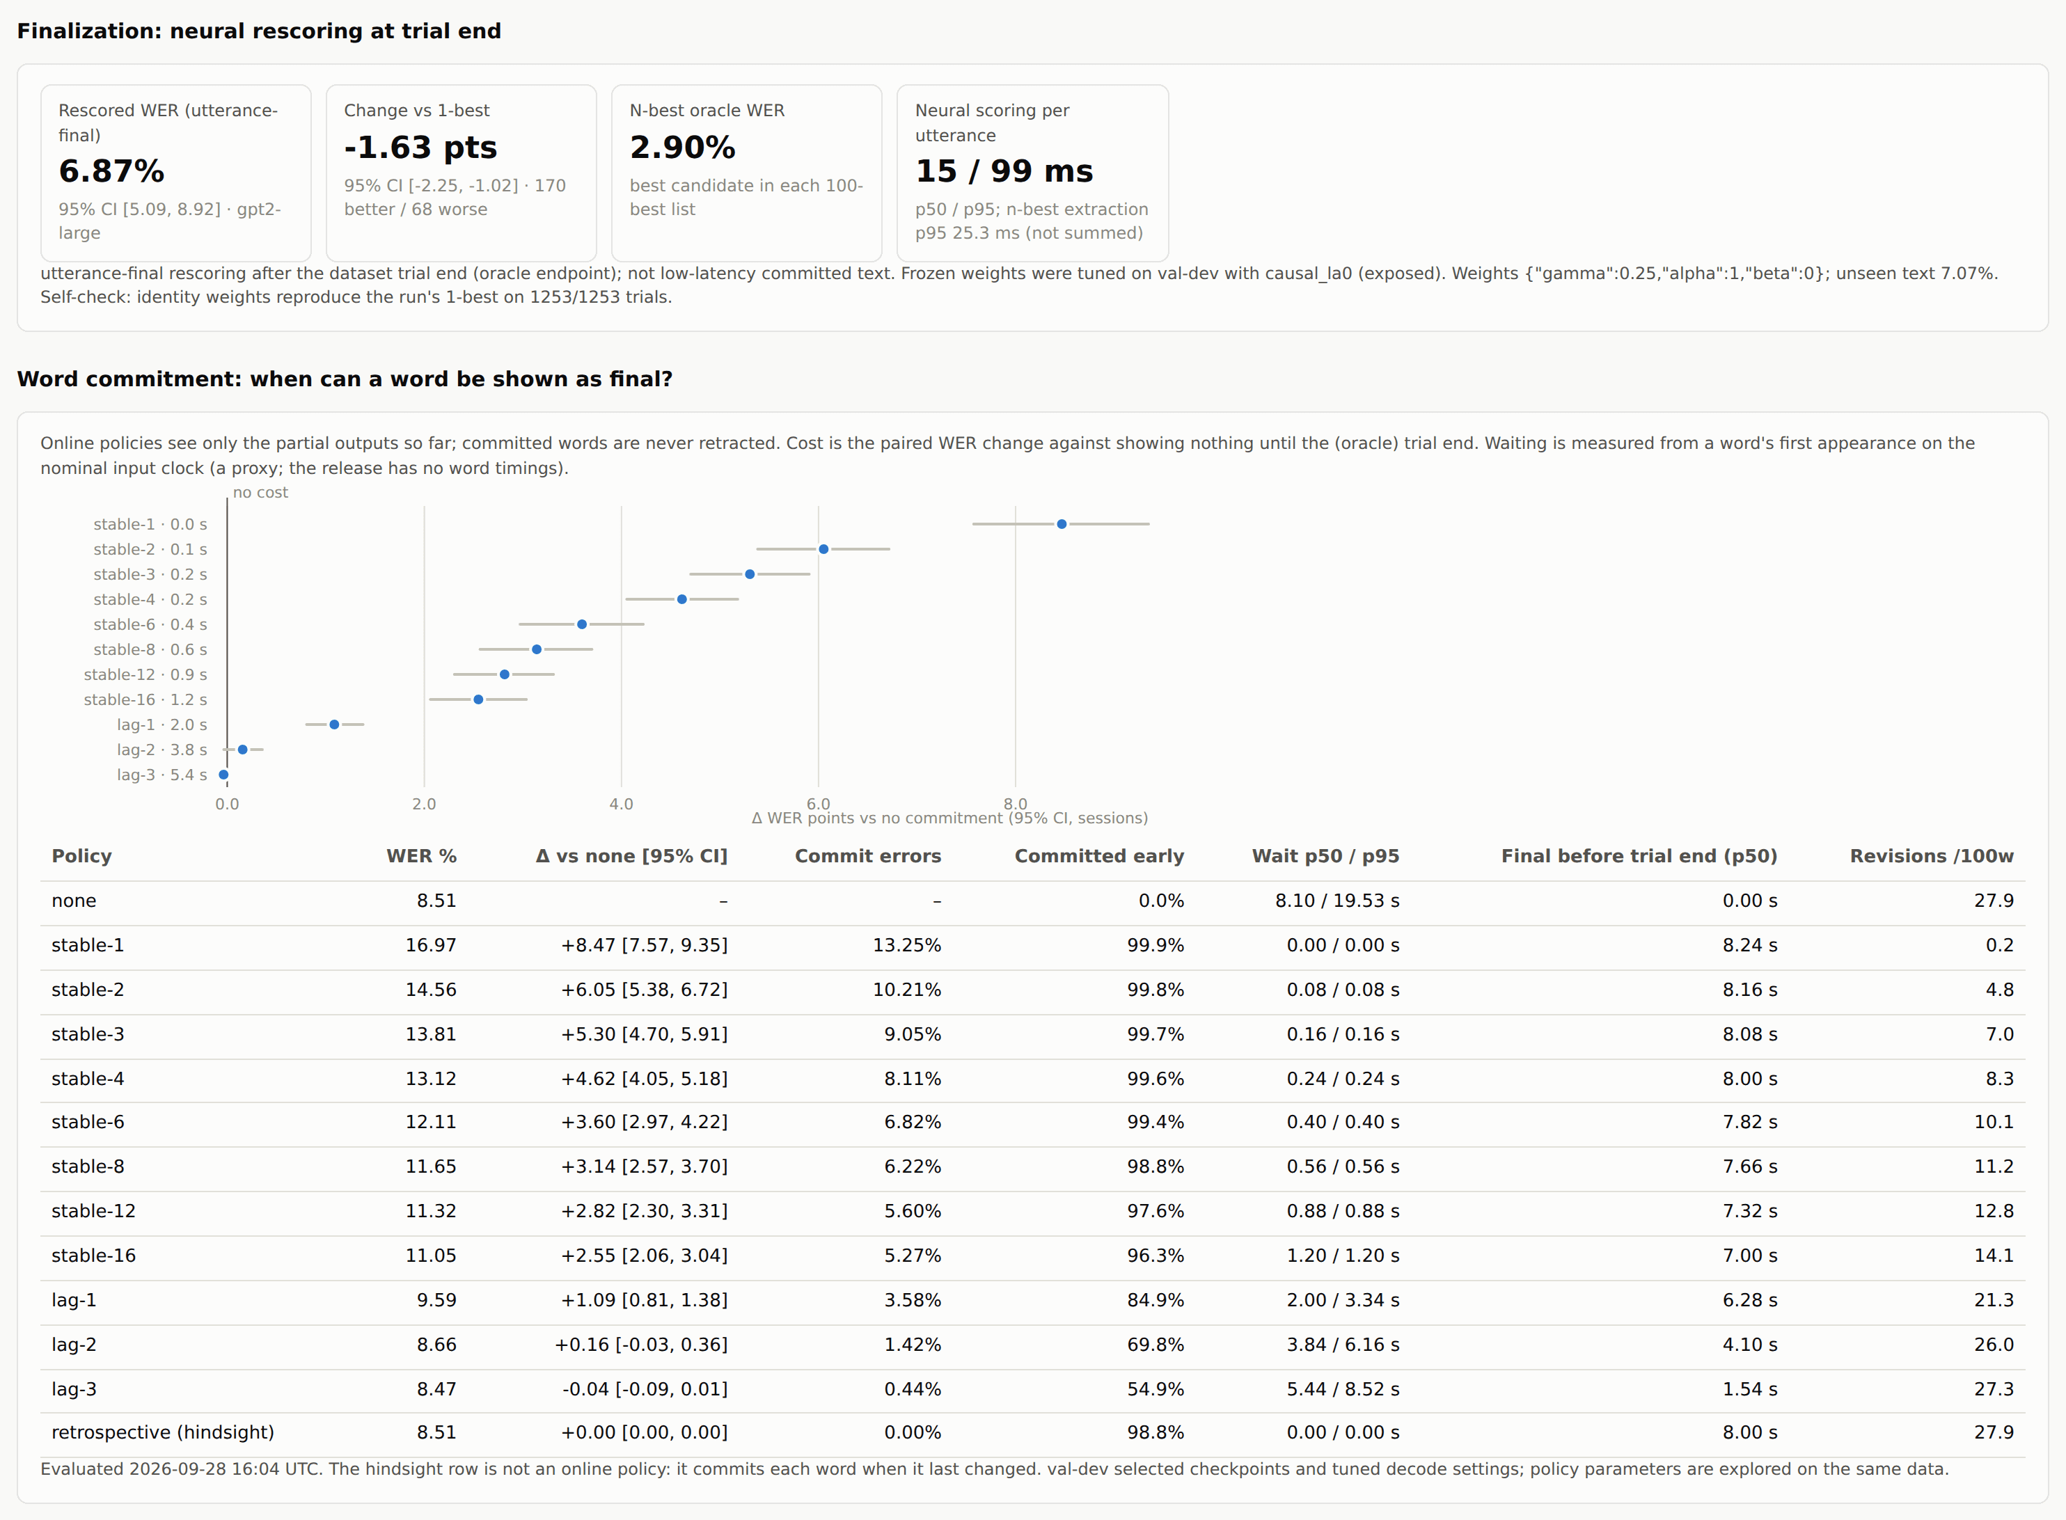The image size is (2066, 1520).
Task: Click the 'Revisions /100w' column header
Action: pos(1932,855)
